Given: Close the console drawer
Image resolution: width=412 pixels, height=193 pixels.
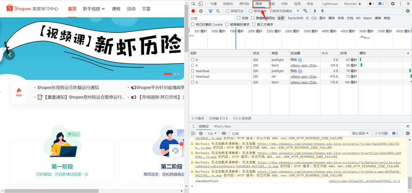Looking at the screenshot, I should [407, 126].
